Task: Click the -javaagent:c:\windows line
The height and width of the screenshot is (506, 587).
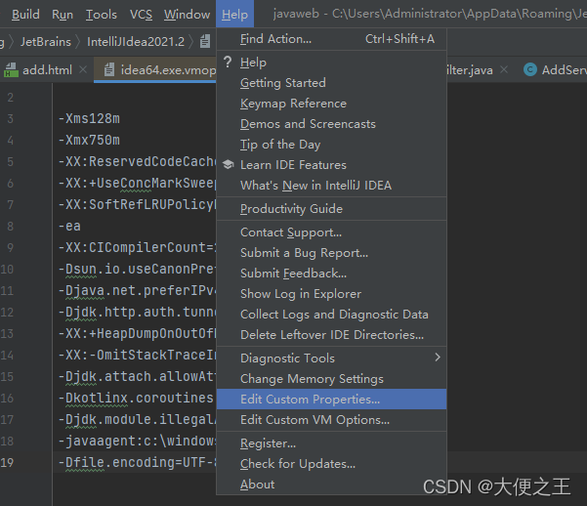Action: click(137, 442)
